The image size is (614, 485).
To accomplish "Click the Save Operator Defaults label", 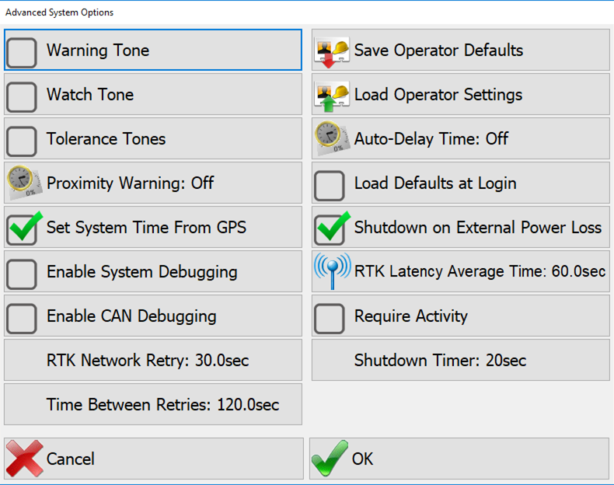I will pos(438,50).
